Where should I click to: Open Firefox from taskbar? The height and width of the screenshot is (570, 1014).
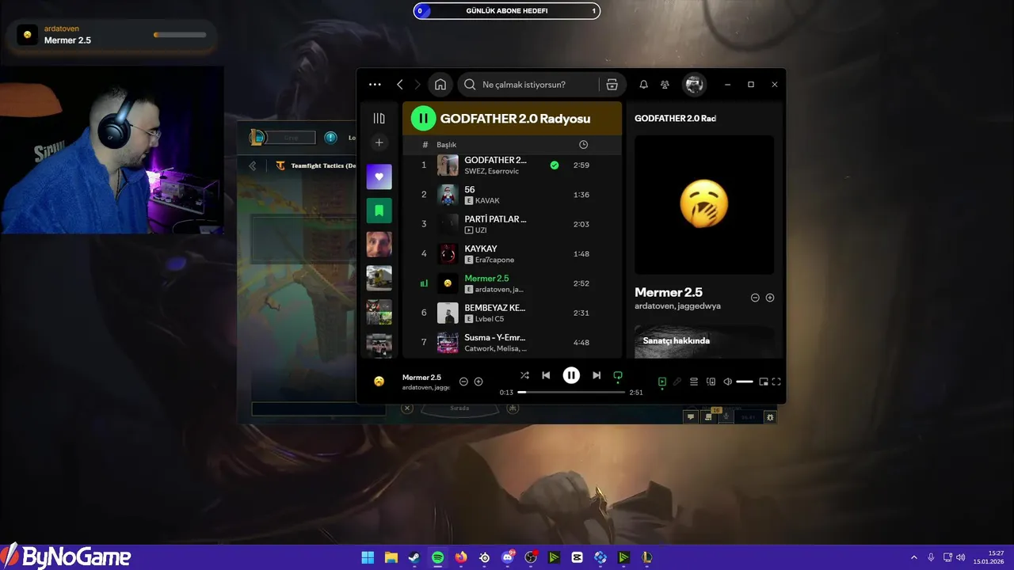pyautogui.click(x=461, y=557)
